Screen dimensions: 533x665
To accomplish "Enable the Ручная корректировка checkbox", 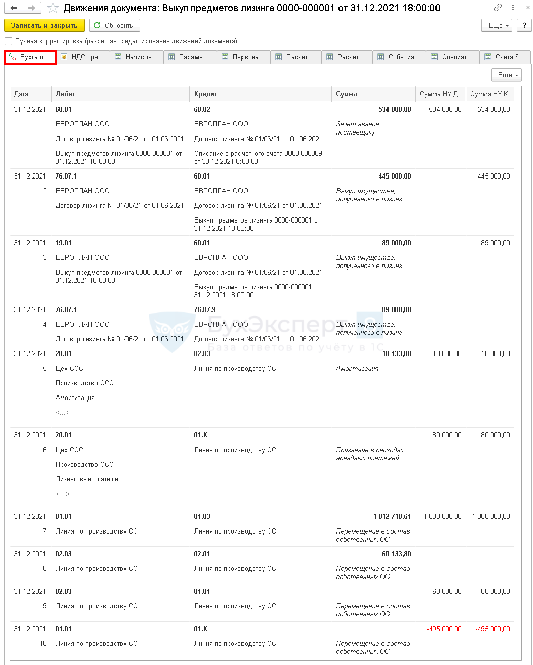I will coord(8,41).
